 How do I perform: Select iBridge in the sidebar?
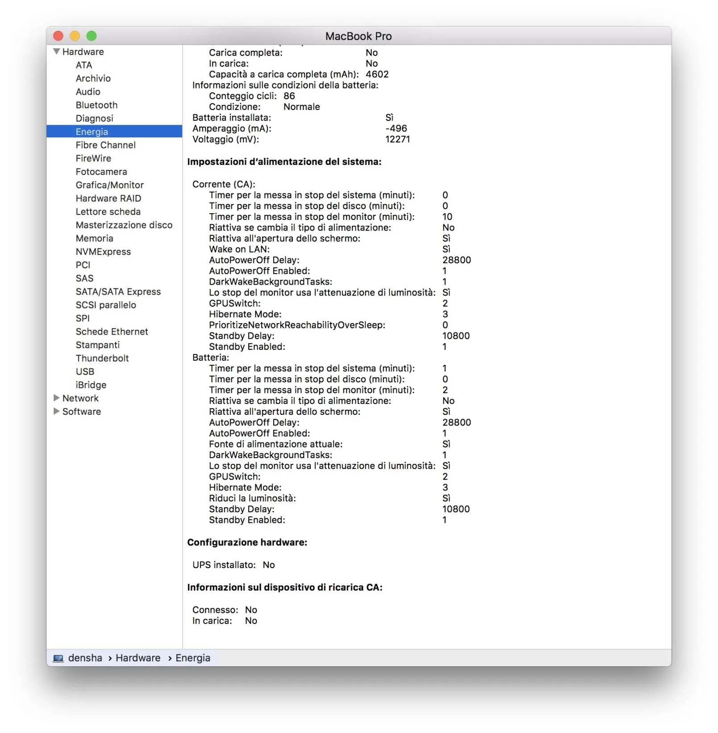(x=91, y=385)
